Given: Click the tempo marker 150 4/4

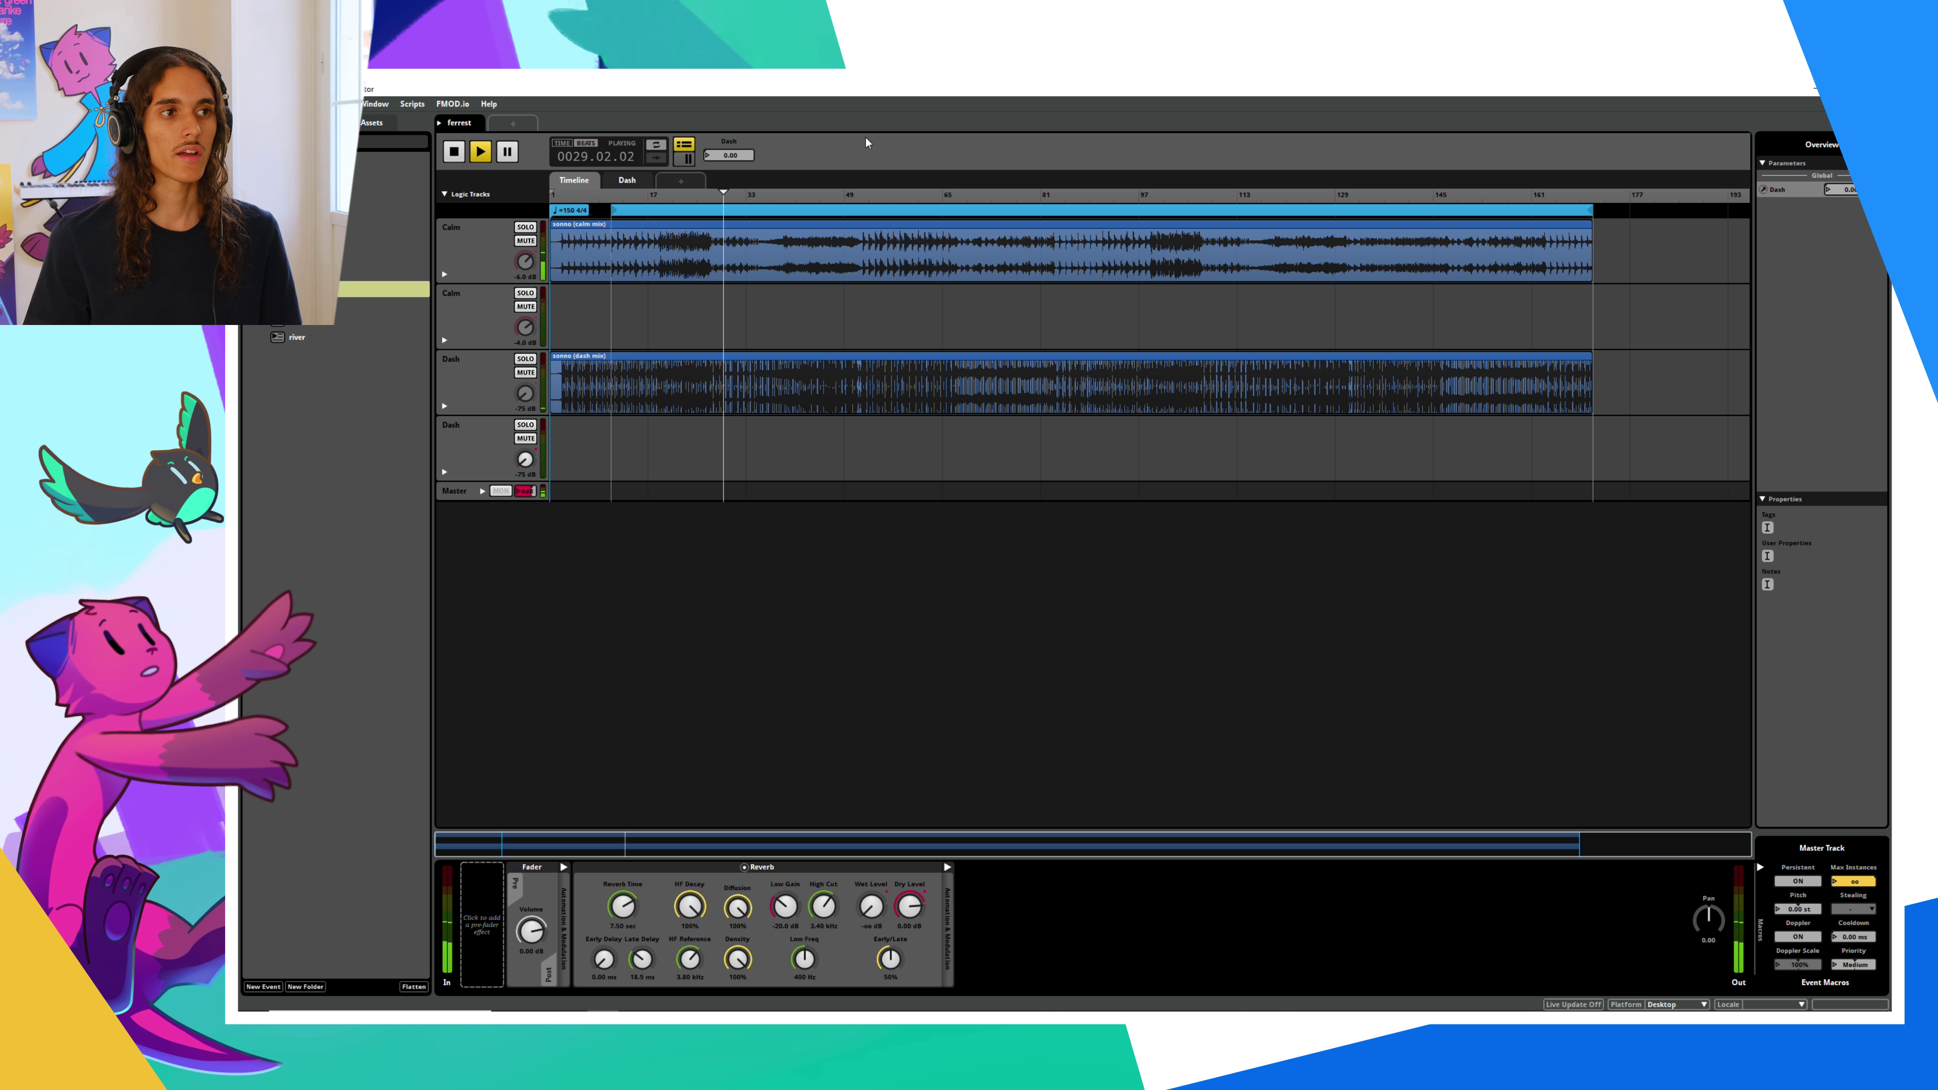Looking at the screenshot, I should (569, 210).
